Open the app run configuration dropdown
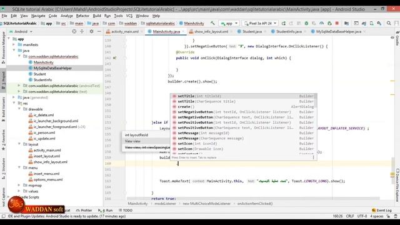Screen dimensions: 400x225 pos(229,23)
